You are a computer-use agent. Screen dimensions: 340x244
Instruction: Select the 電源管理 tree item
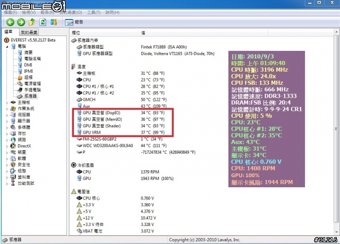tap(32, 84)
